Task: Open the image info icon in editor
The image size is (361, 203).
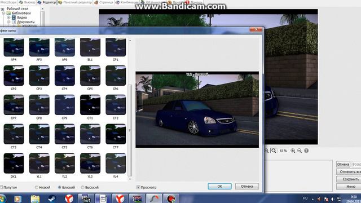Action: (306, 151)
